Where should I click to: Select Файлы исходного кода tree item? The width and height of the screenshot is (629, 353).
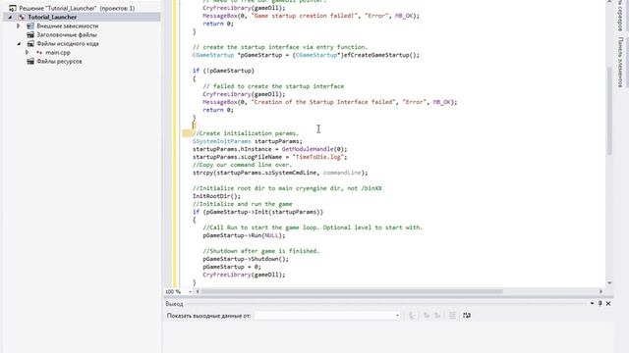68,43
